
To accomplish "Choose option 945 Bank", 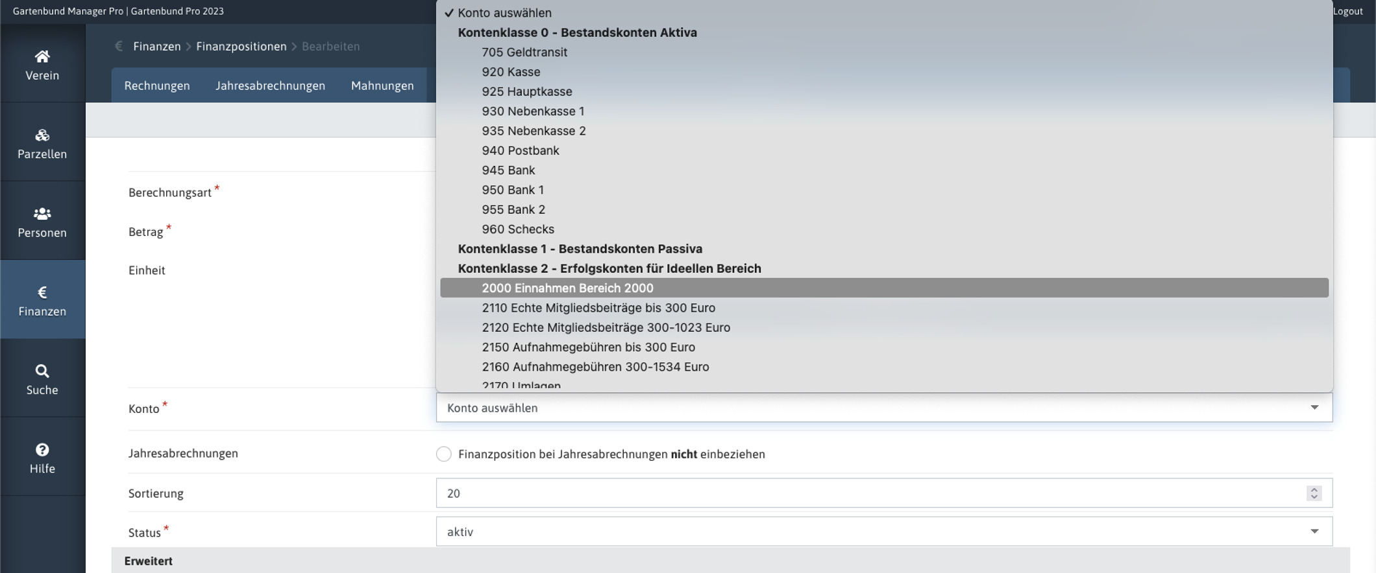I will (x=884, y=170).
